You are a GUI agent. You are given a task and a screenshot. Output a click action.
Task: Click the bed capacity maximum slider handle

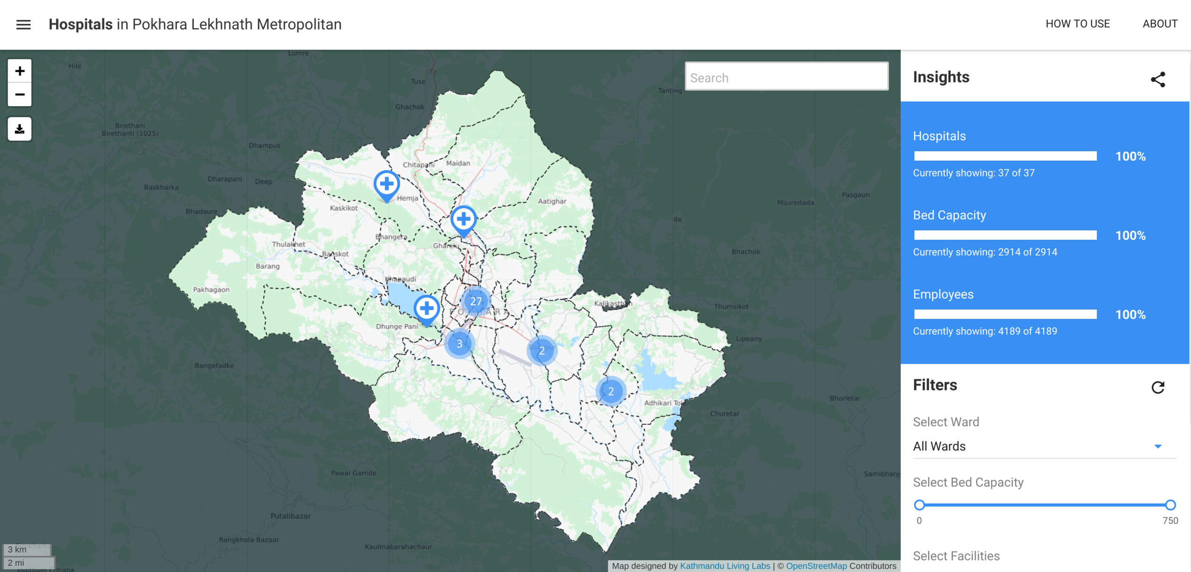[1170, 505]
